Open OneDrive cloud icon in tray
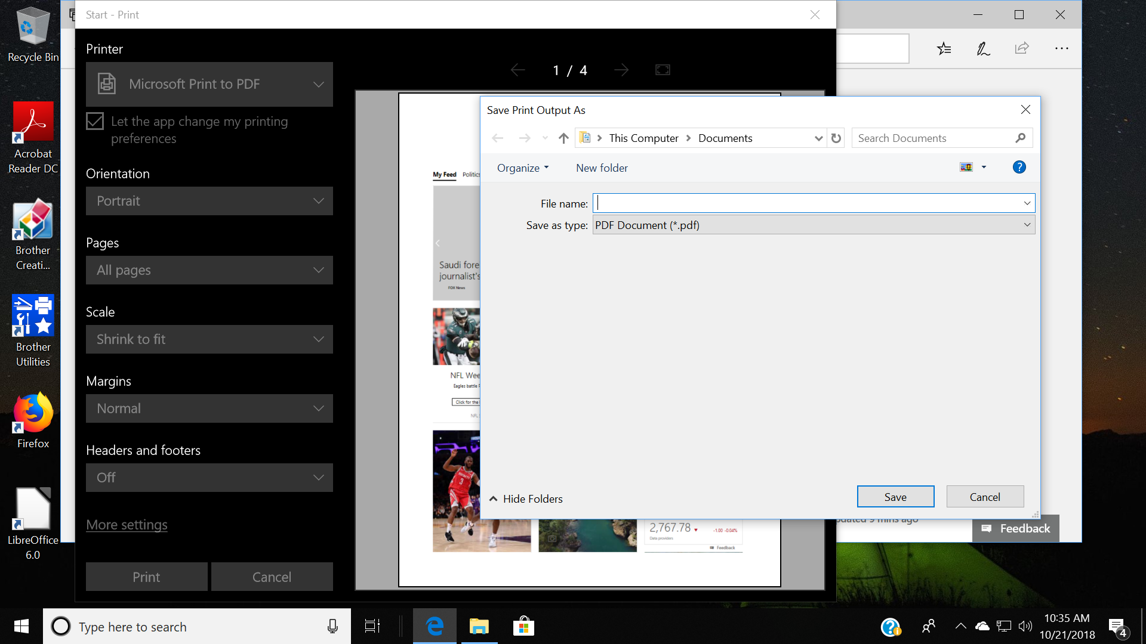The image size is (1146, 644). pos(982,626)
